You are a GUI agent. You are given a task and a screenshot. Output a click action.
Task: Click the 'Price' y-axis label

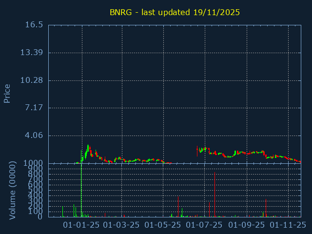coord(7,93)
